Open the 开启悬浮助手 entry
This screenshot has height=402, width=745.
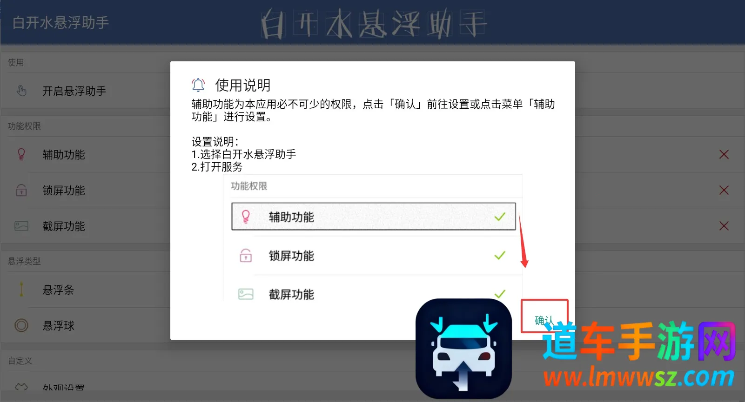click(x=86, y=91)
